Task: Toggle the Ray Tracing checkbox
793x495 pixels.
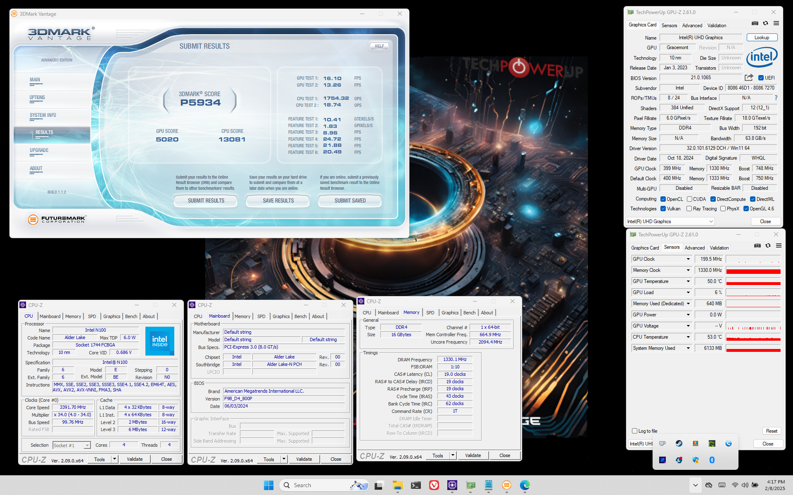Action: click(x=689, y=209)
